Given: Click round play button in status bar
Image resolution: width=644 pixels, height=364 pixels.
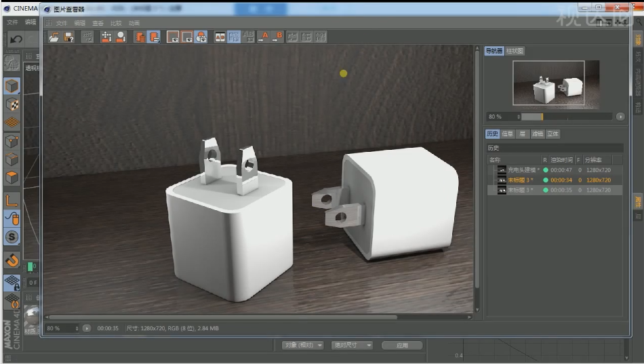Looking at the screenshot, I should [87, 329].
